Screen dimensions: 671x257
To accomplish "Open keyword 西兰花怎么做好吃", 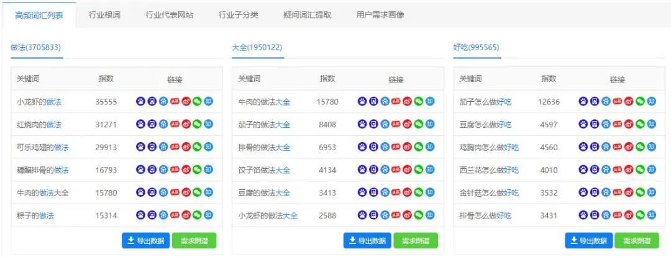I will 489,169.
